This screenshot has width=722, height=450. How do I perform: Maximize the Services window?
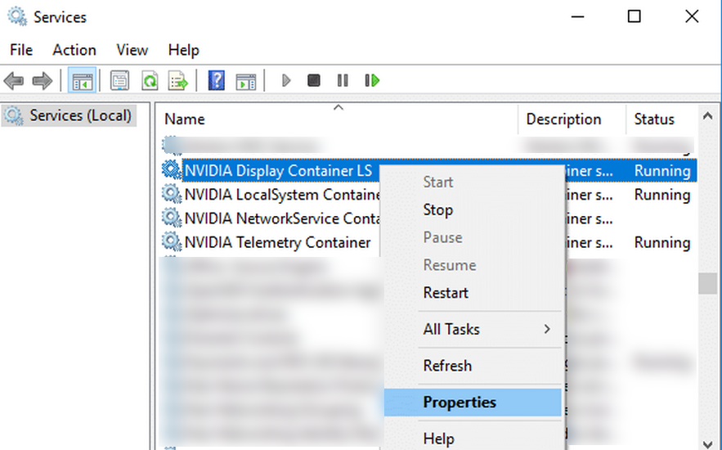click(x=634, y=17)
